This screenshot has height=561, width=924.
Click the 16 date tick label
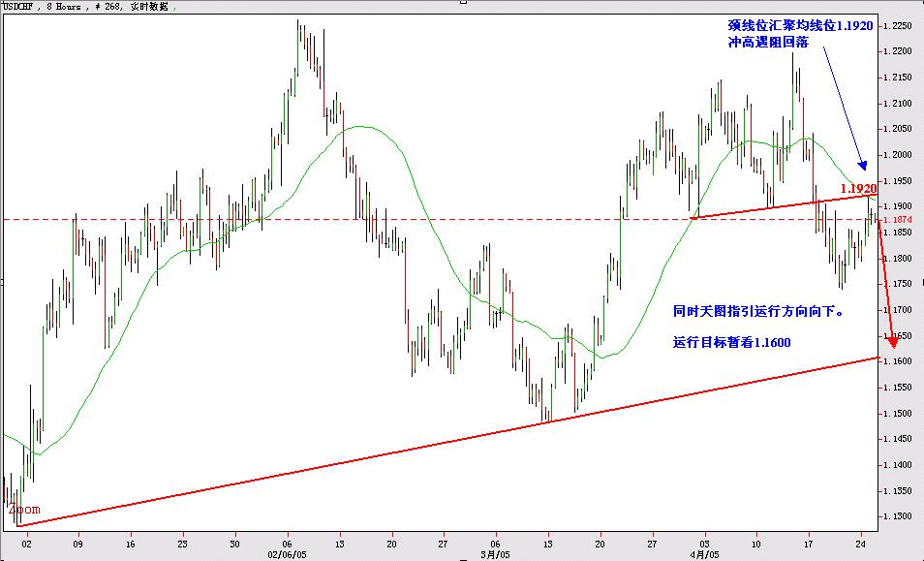[131, 545]
